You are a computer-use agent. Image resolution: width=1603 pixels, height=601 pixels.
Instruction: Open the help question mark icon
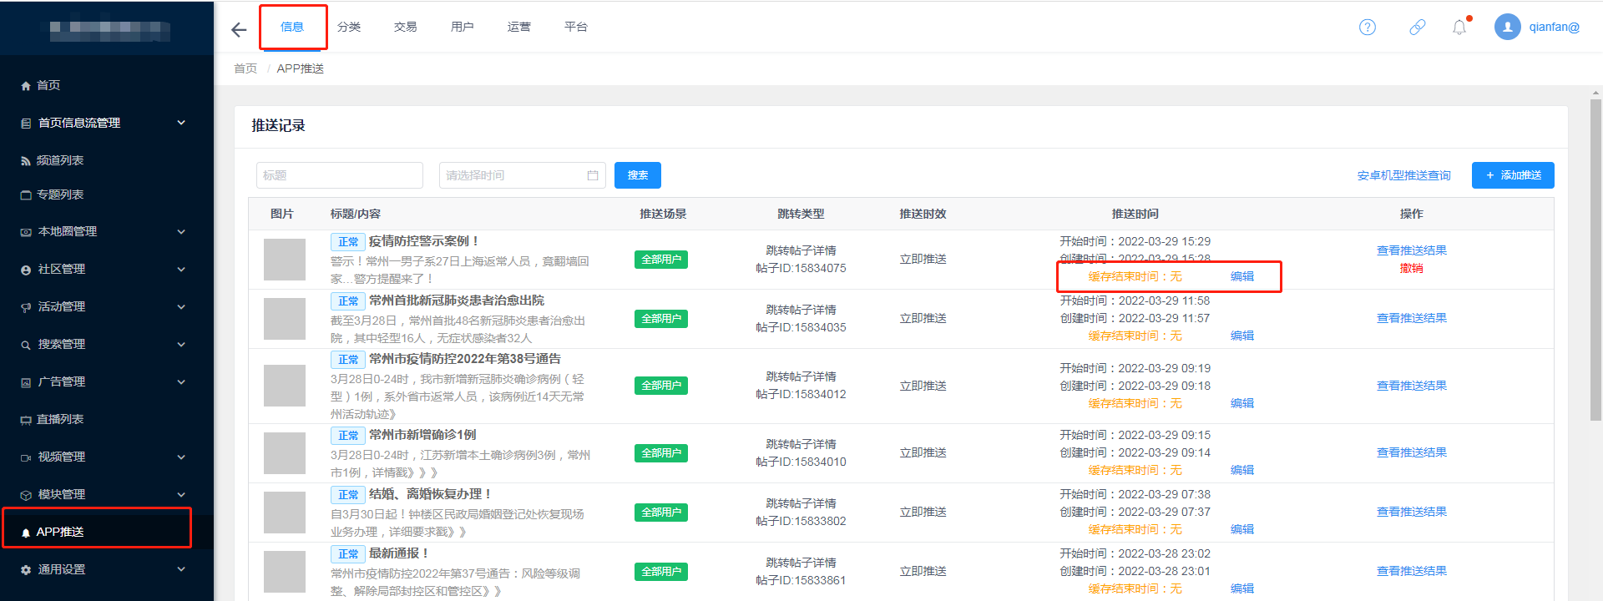1368,28
